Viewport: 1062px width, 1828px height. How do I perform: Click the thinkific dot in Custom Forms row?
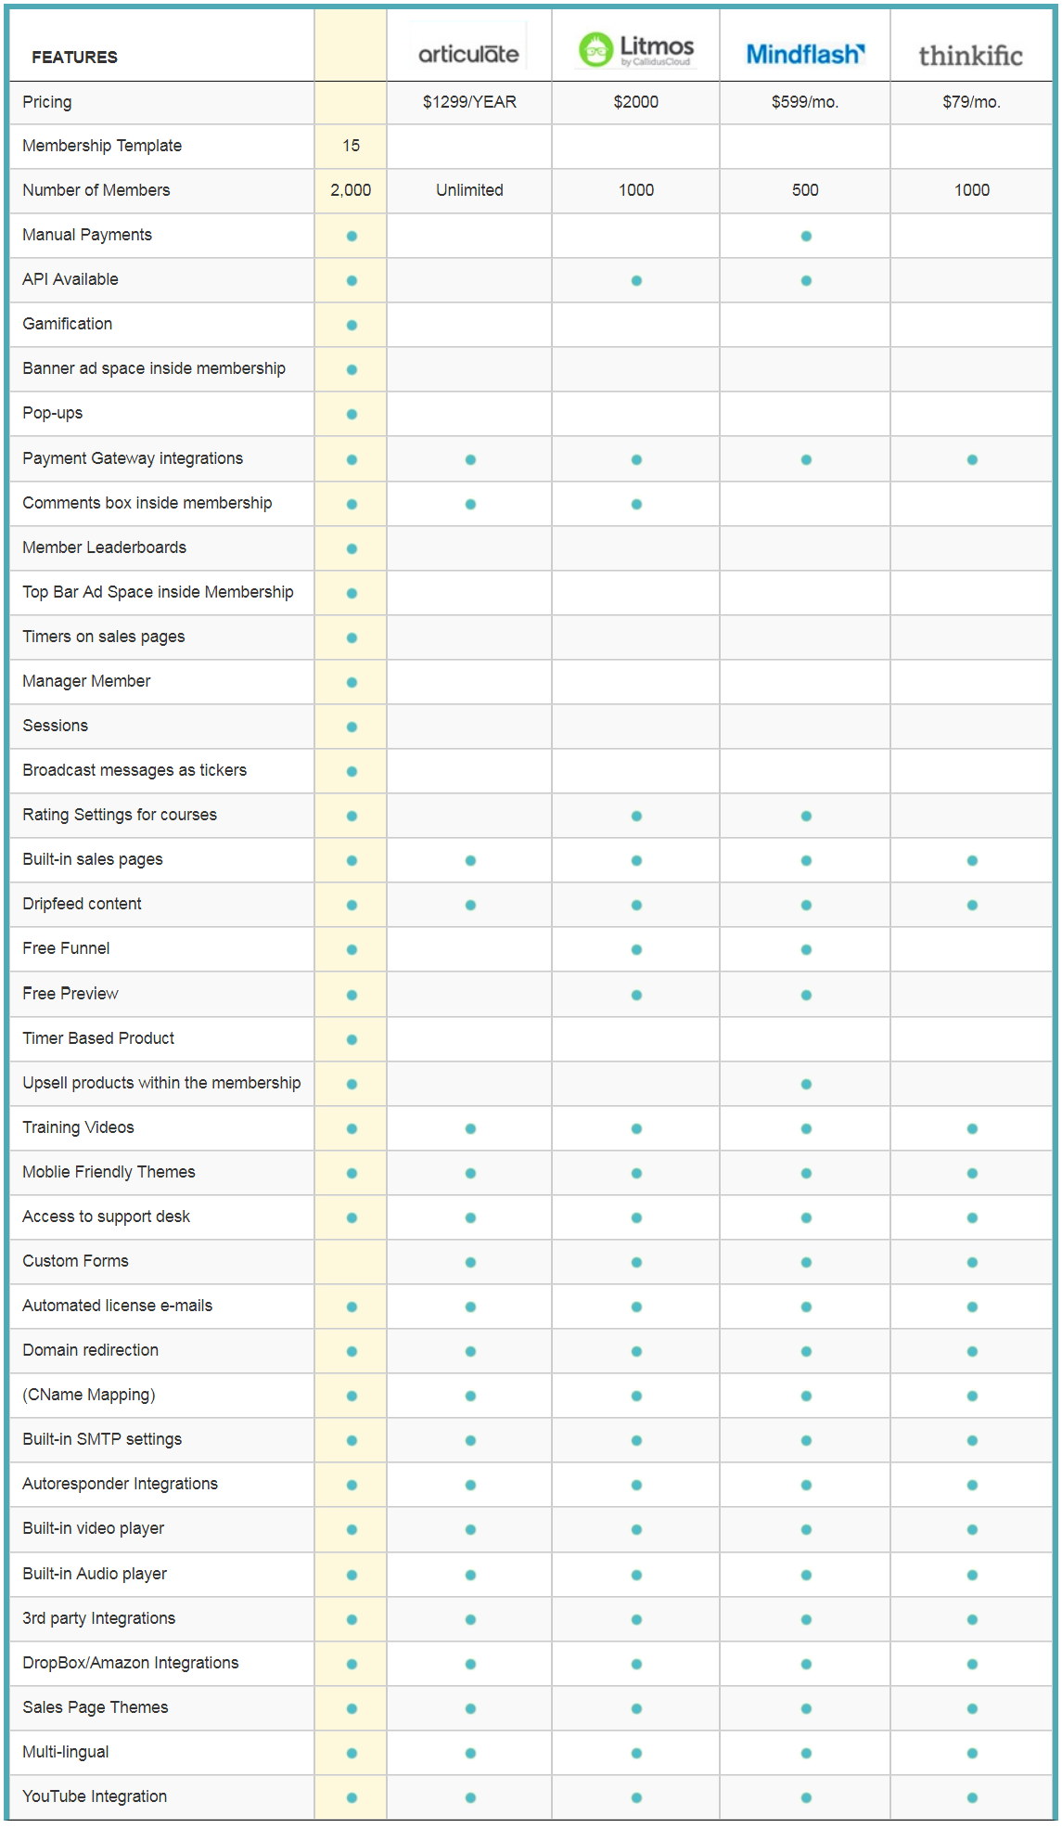[x=972, y=1262]
